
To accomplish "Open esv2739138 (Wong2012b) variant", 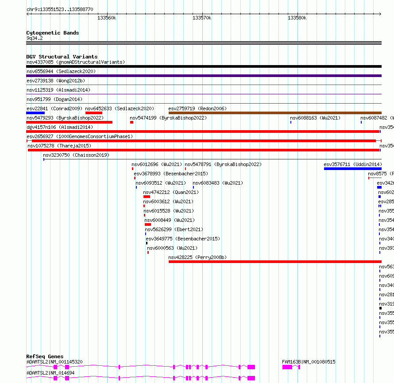I will coord(56,81).
